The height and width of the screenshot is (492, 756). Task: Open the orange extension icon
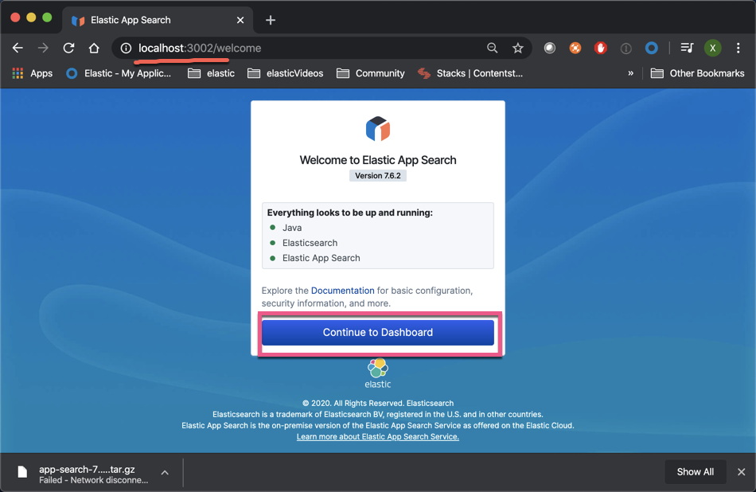[x=575, y=48]
